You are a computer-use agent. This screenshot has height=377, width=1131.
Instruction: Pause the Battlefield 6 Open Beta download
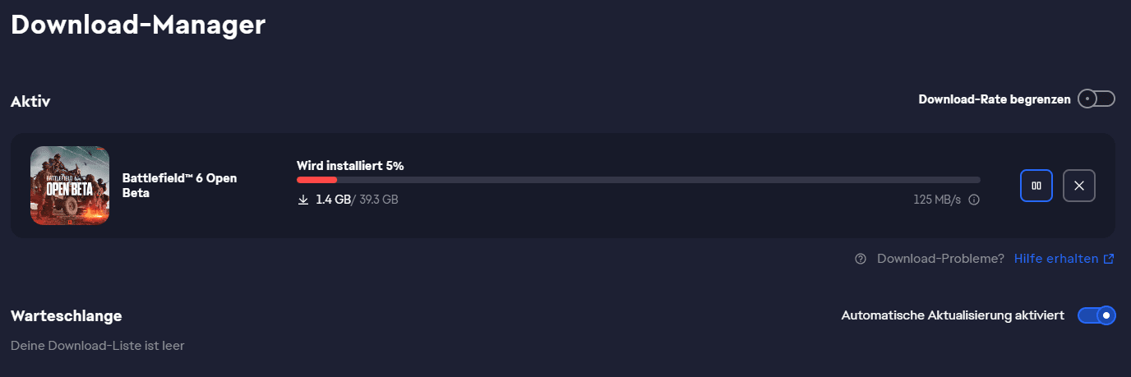(1036, 186)
